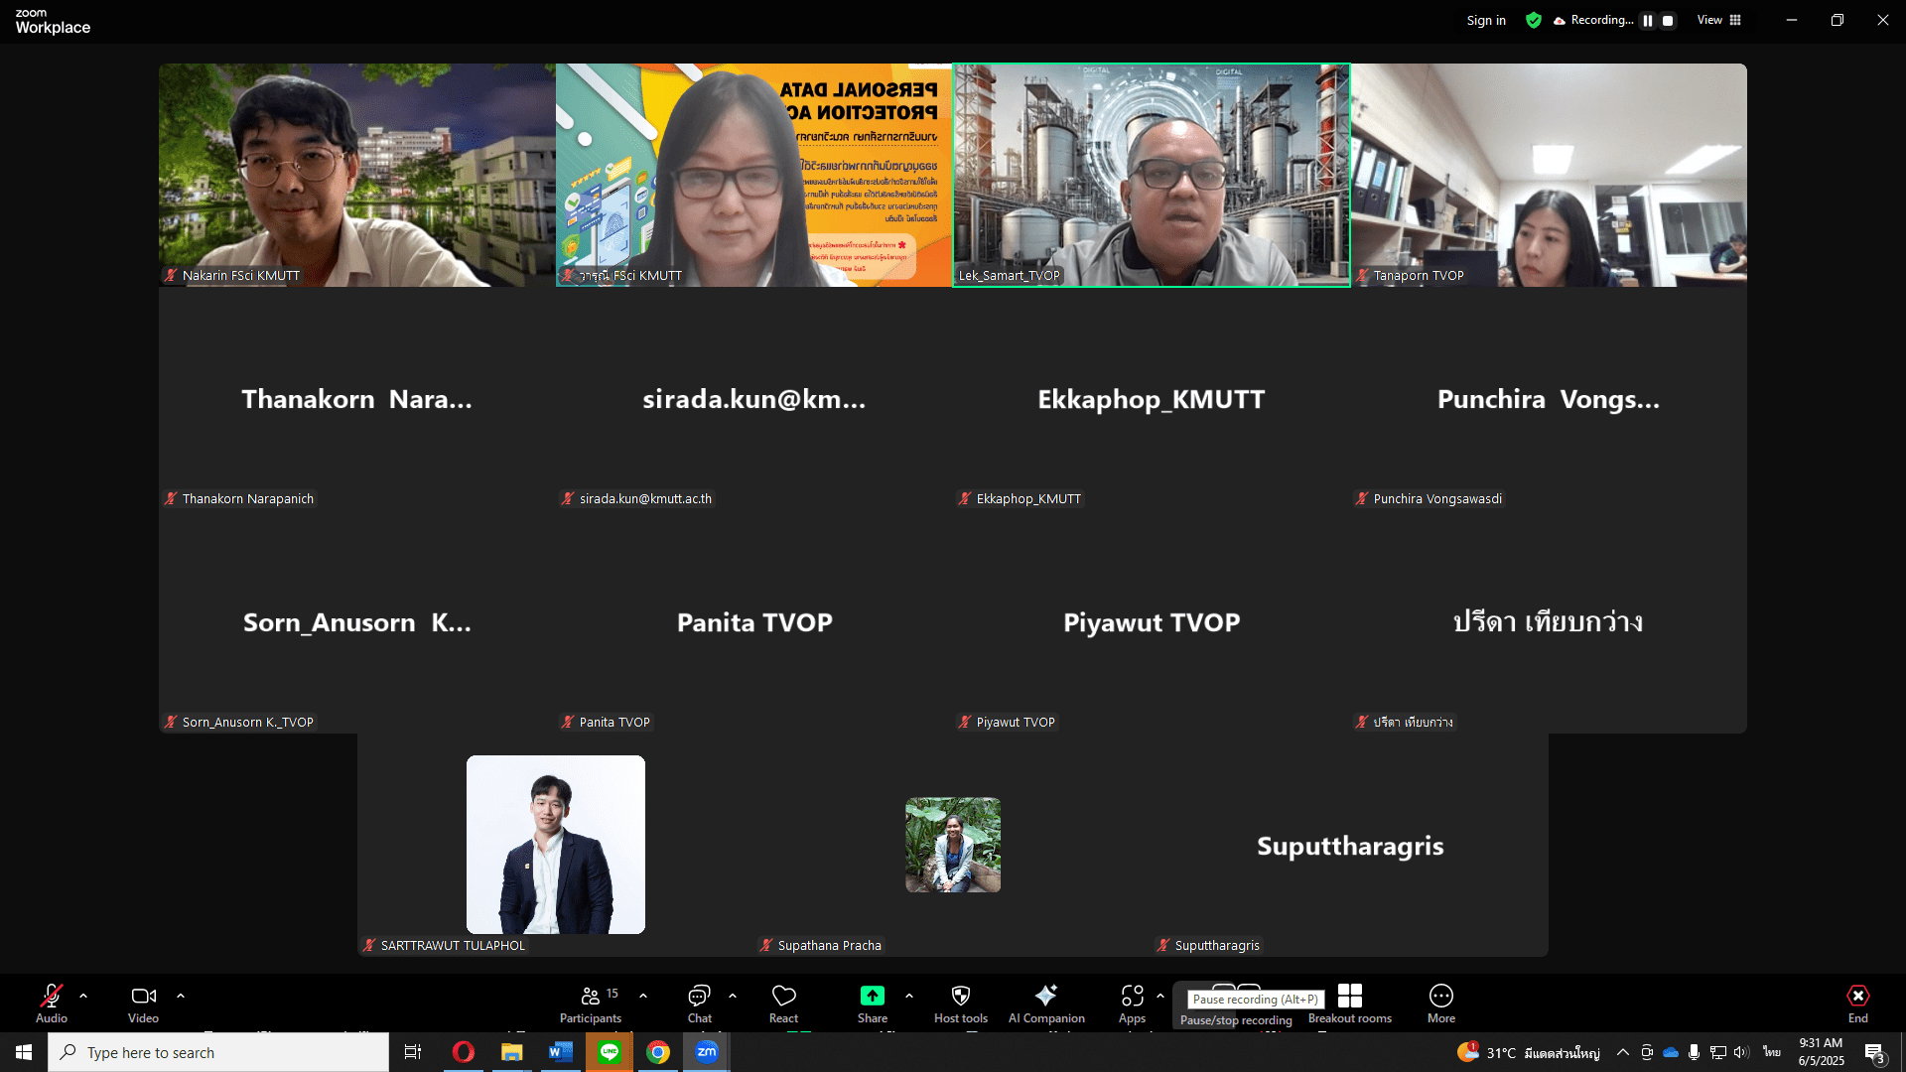Screen dimensions: 1906x1072
Task: Switch the Thai input language indicator
Action: click(1772, 1052)
